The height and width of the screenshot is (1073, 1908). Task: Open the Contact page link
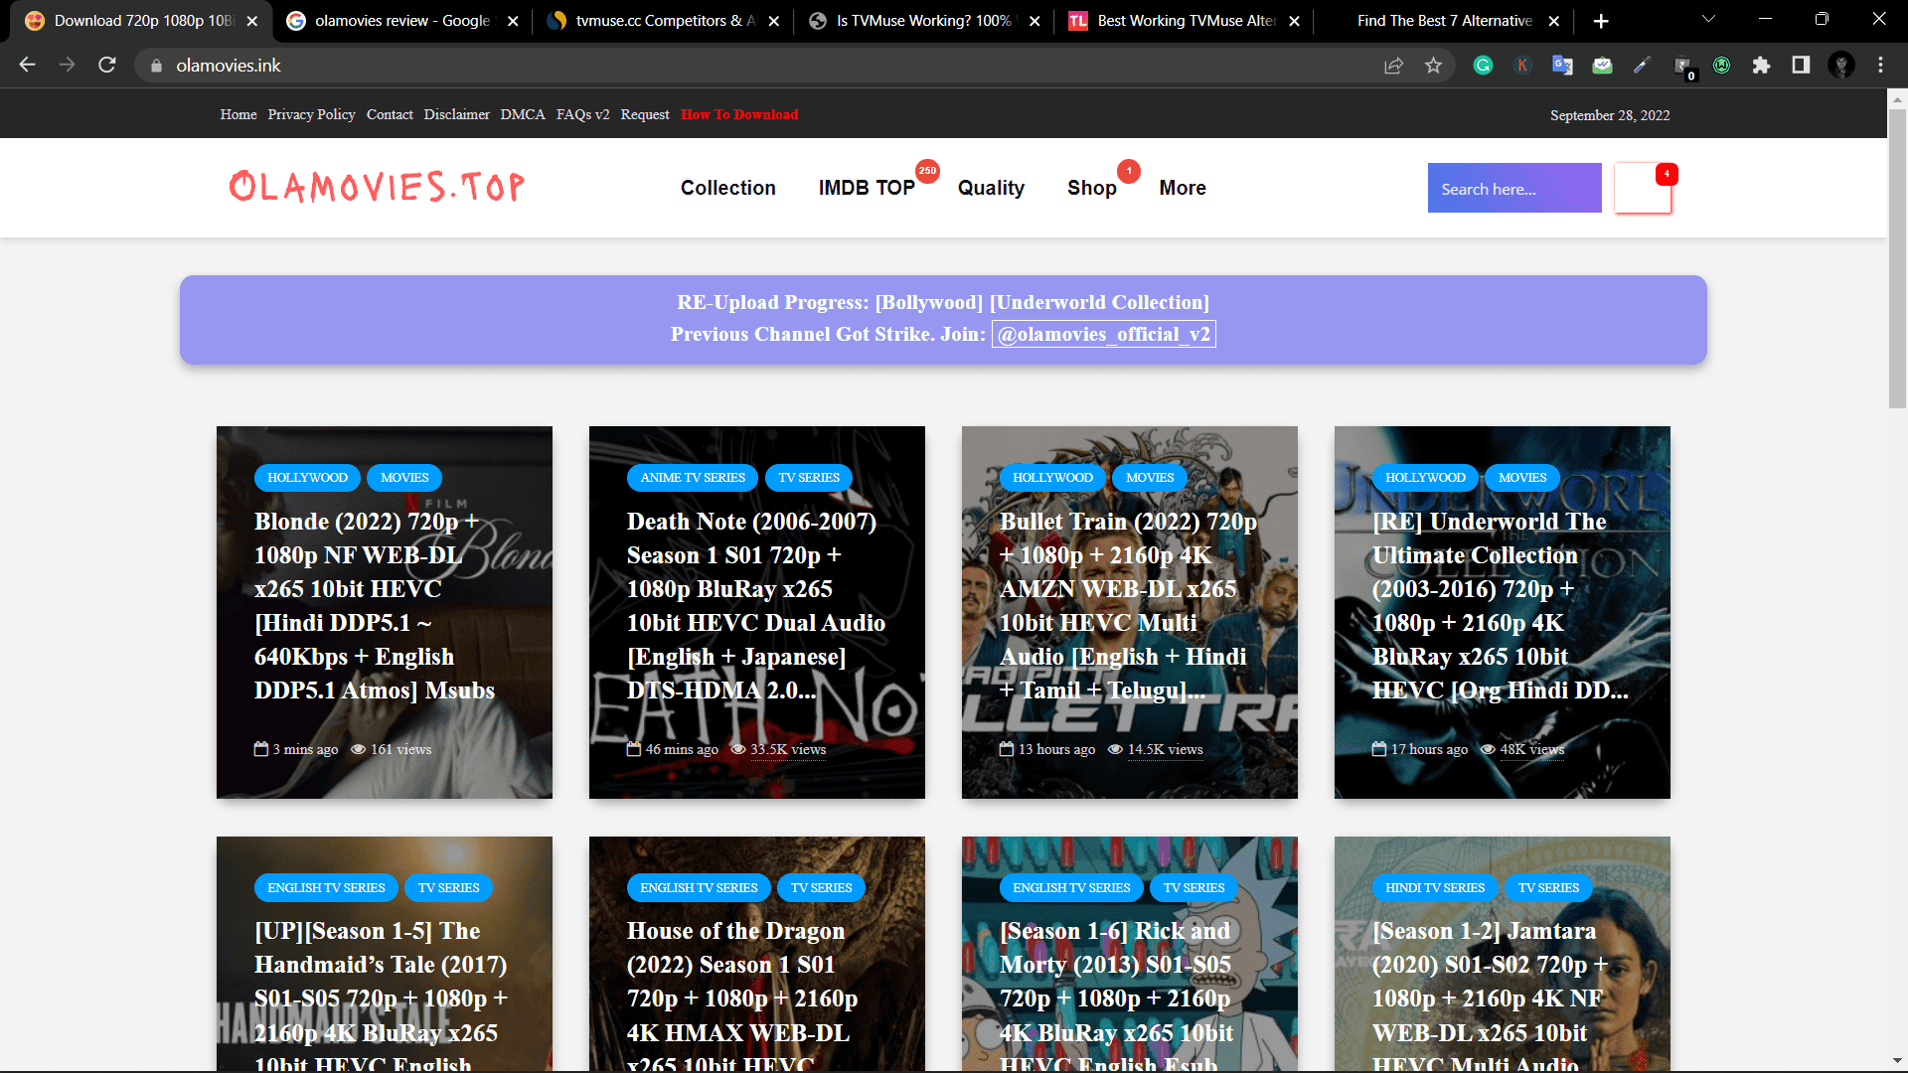point(390,114)
